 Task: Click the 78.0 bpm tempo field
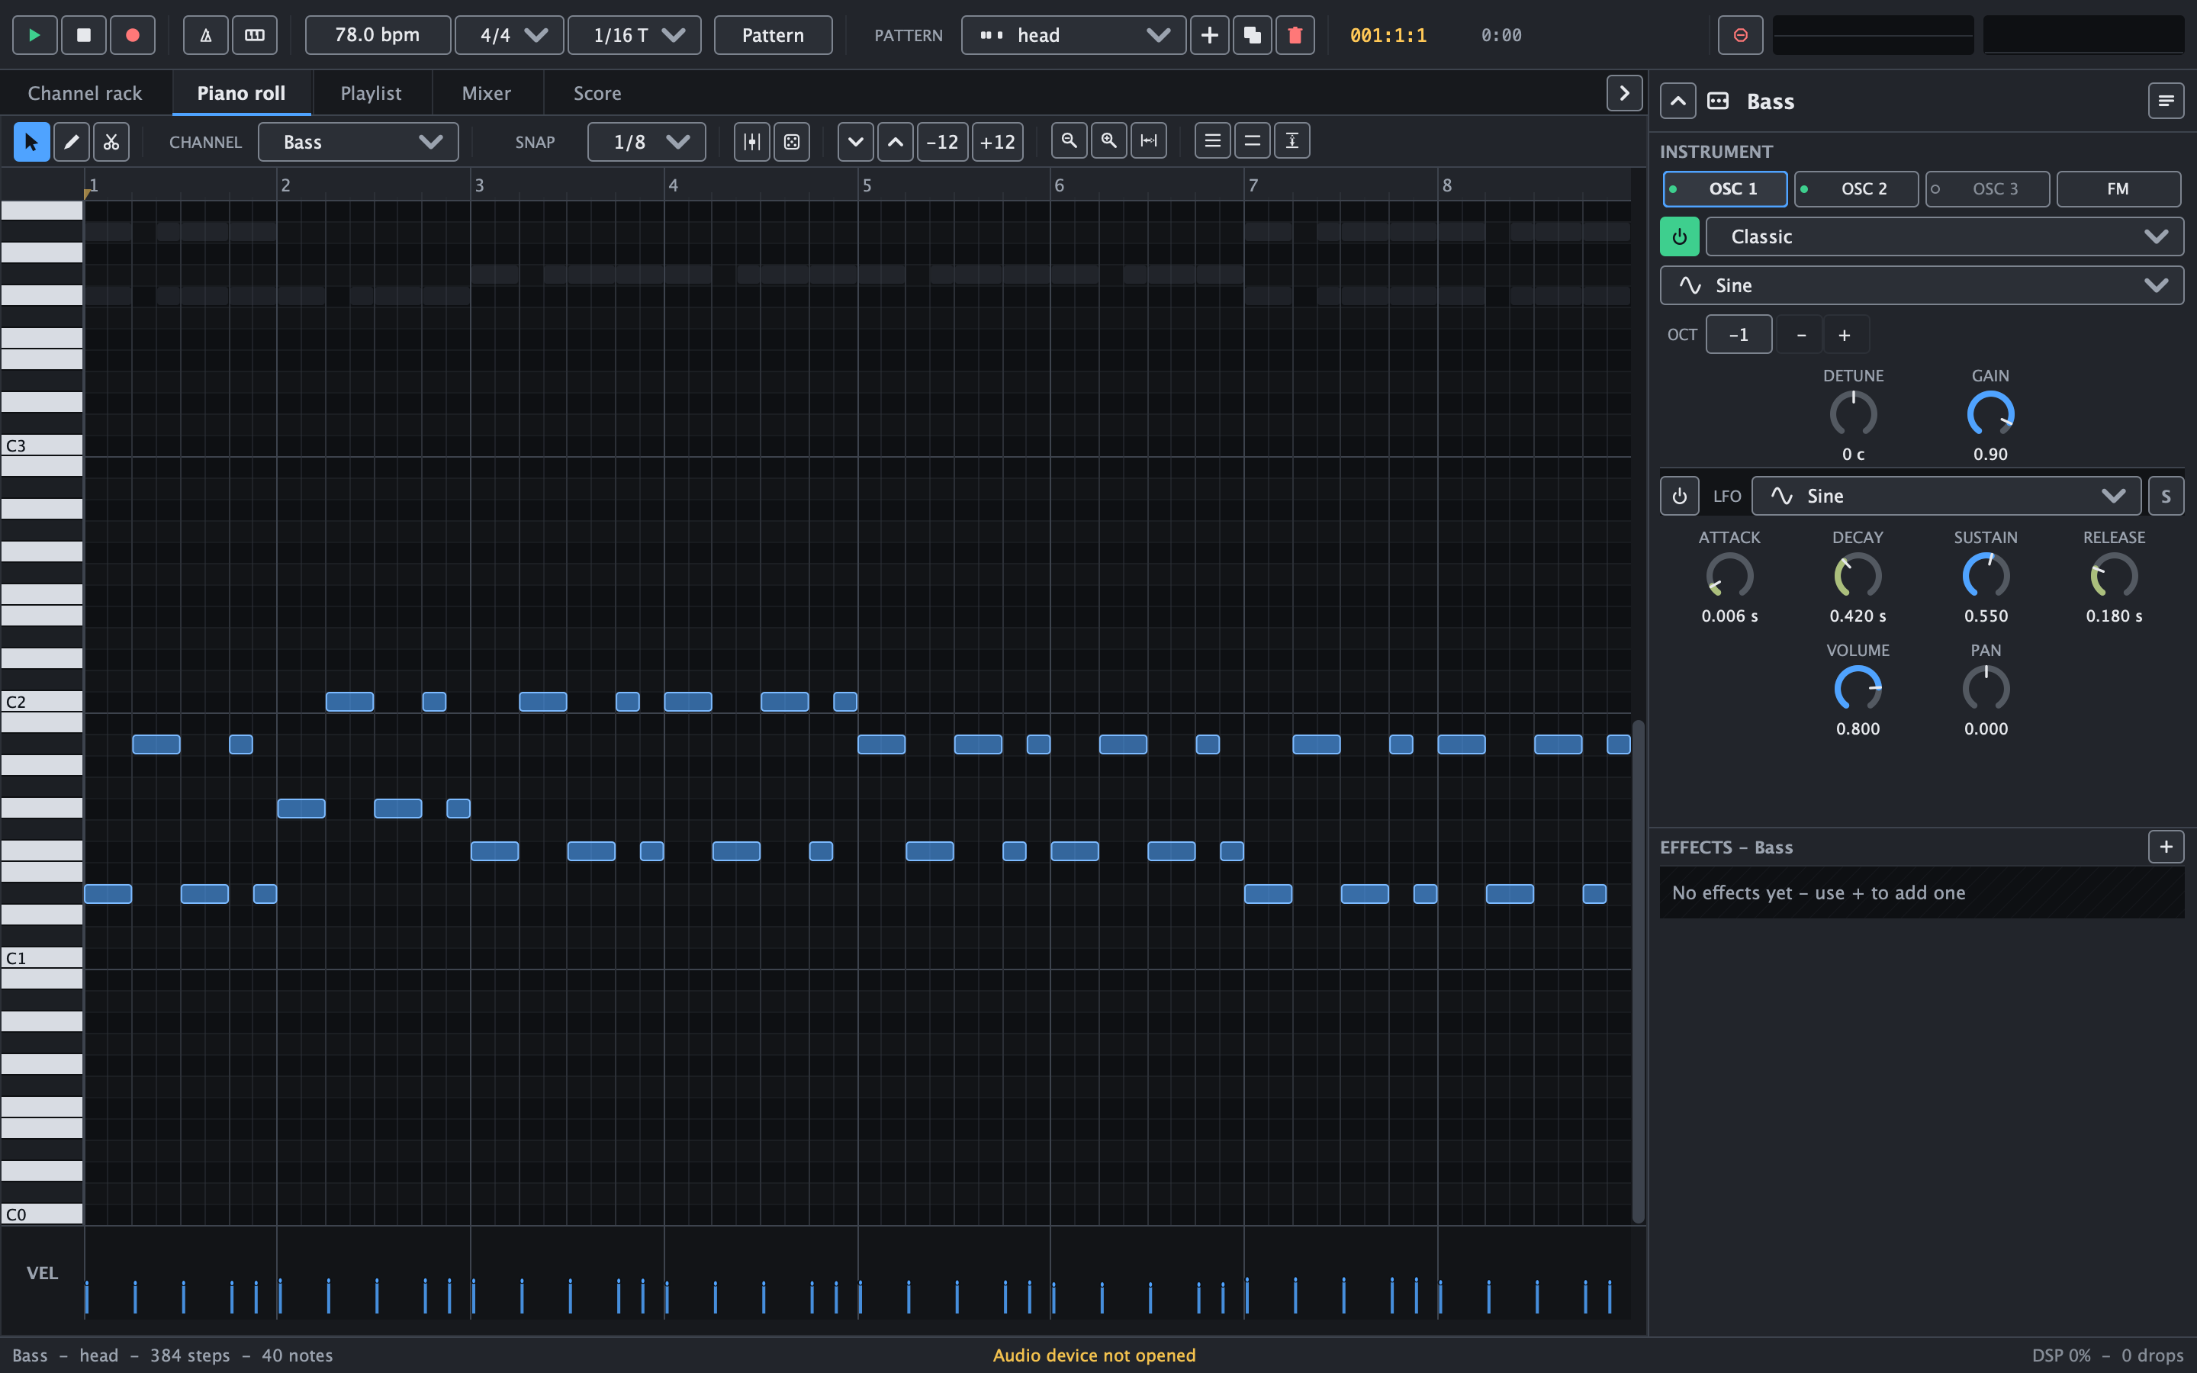pos(378,35)
